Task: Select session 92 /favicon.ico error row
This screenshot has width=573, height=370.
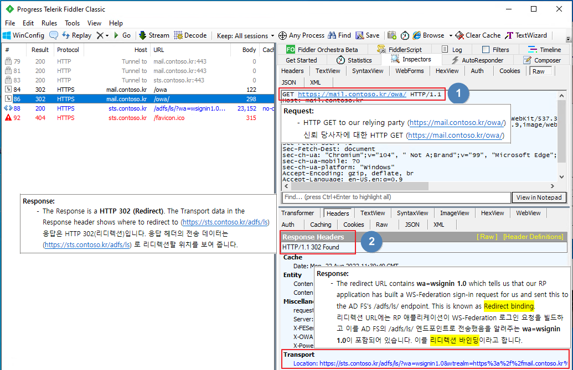Action: coord(137,118)
